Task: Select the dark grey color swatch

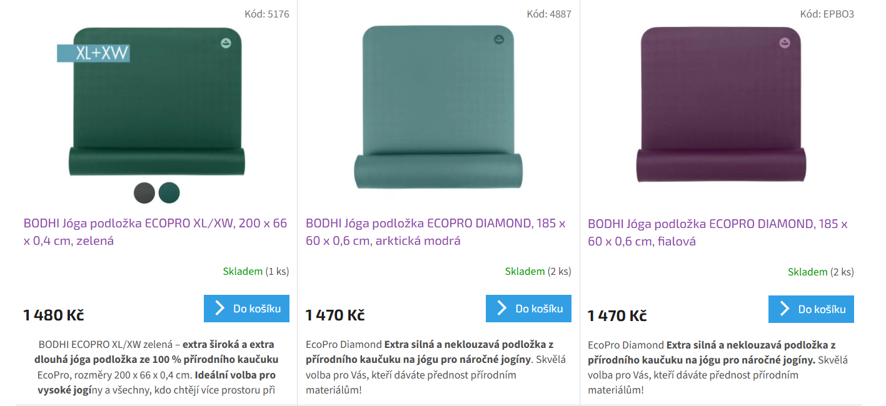Action: pos(144,193)
